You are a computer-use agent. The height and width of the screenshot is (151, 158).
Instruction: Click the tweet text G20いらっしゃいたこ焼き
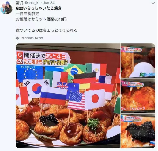pos(39,8)
